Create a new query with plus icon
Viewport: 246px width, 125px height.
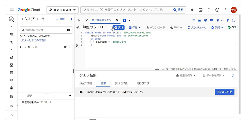point(124,20)
